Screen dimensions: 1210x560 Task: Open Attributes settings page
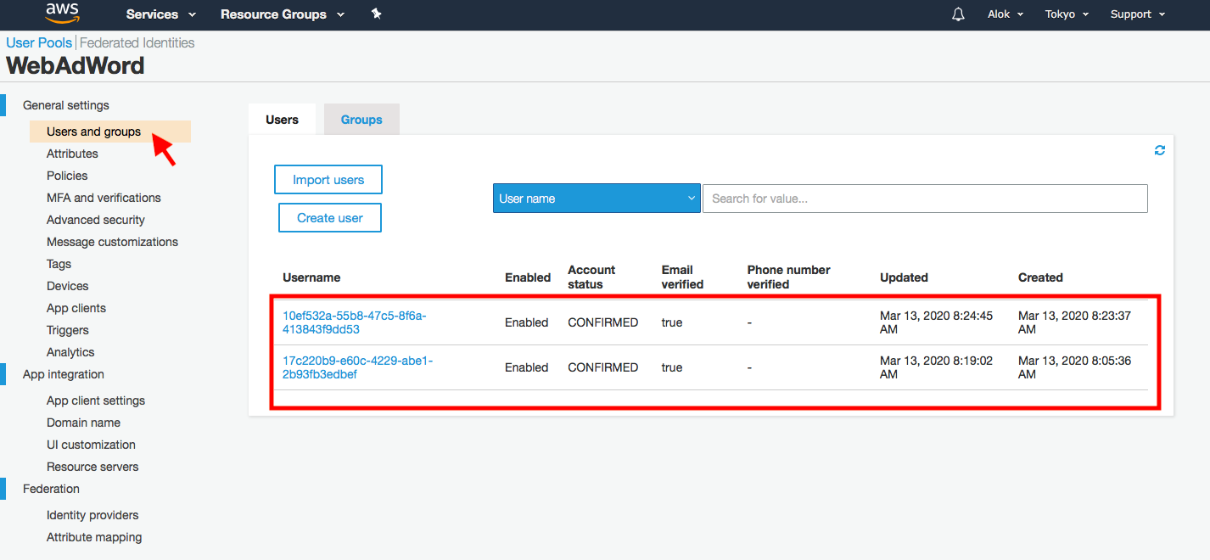72,154
